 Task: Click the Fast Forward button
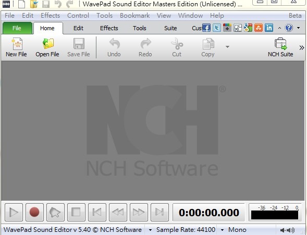139,212
